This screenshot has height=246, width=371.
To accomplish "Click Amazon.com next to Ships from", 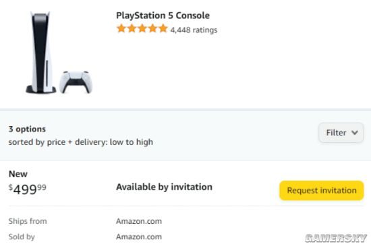I will [139, 221].
